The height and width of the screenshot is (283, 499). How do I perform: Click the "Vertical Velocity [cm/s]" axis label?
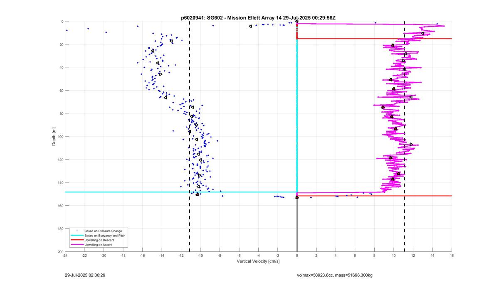click(258, 261)
